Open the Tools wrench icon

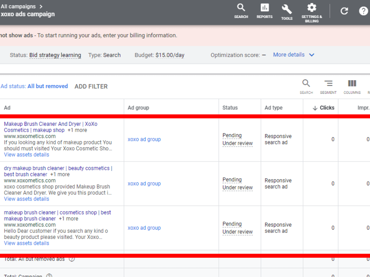pos(287,12)
